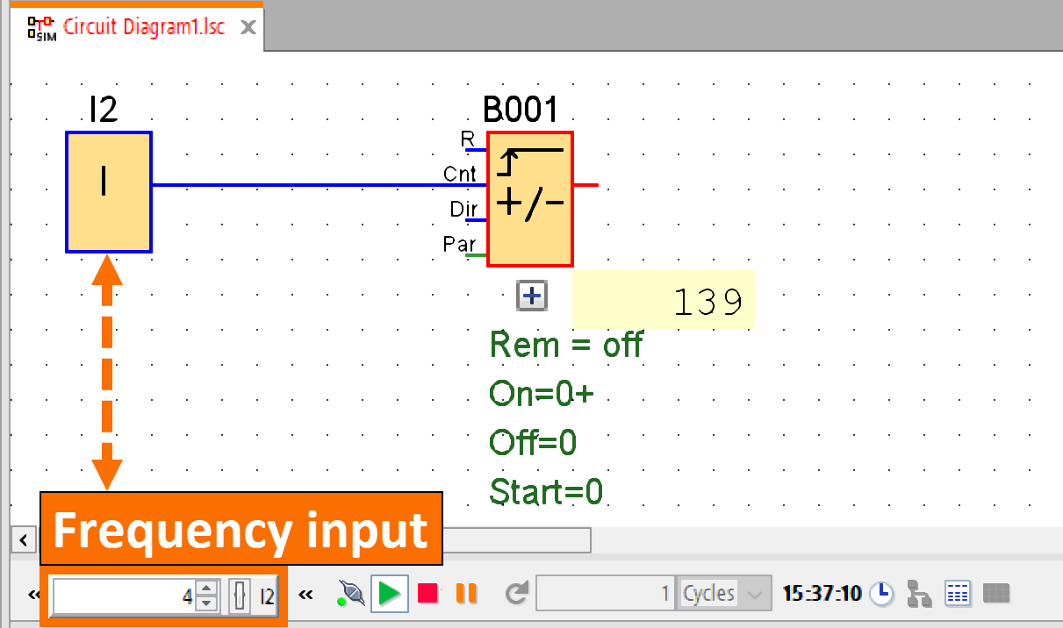Select the disconnect power simulation icon

(350, 593)
